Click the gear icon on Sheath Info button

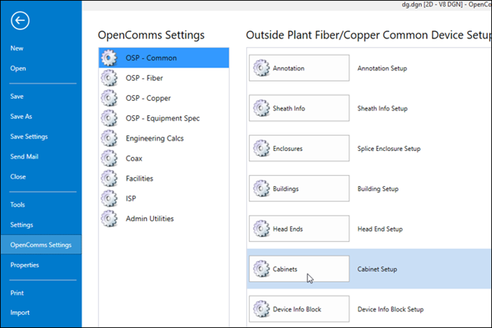261,108
